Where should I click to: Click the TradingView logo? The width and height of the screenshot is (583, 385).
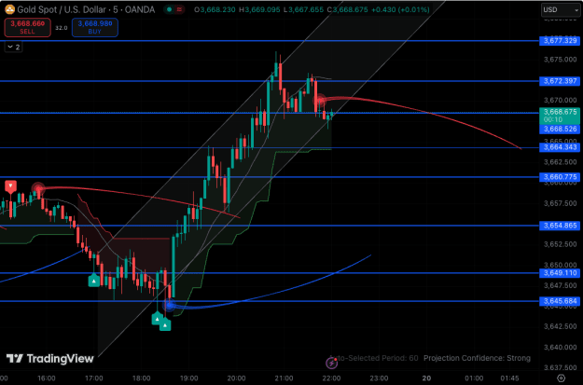coord(49,359)
